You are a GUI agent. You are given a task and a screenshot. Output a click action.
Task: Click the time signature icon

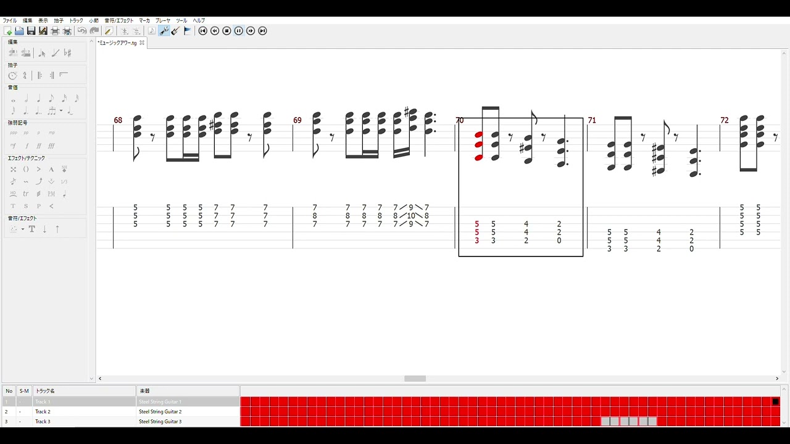click(25, 75)
